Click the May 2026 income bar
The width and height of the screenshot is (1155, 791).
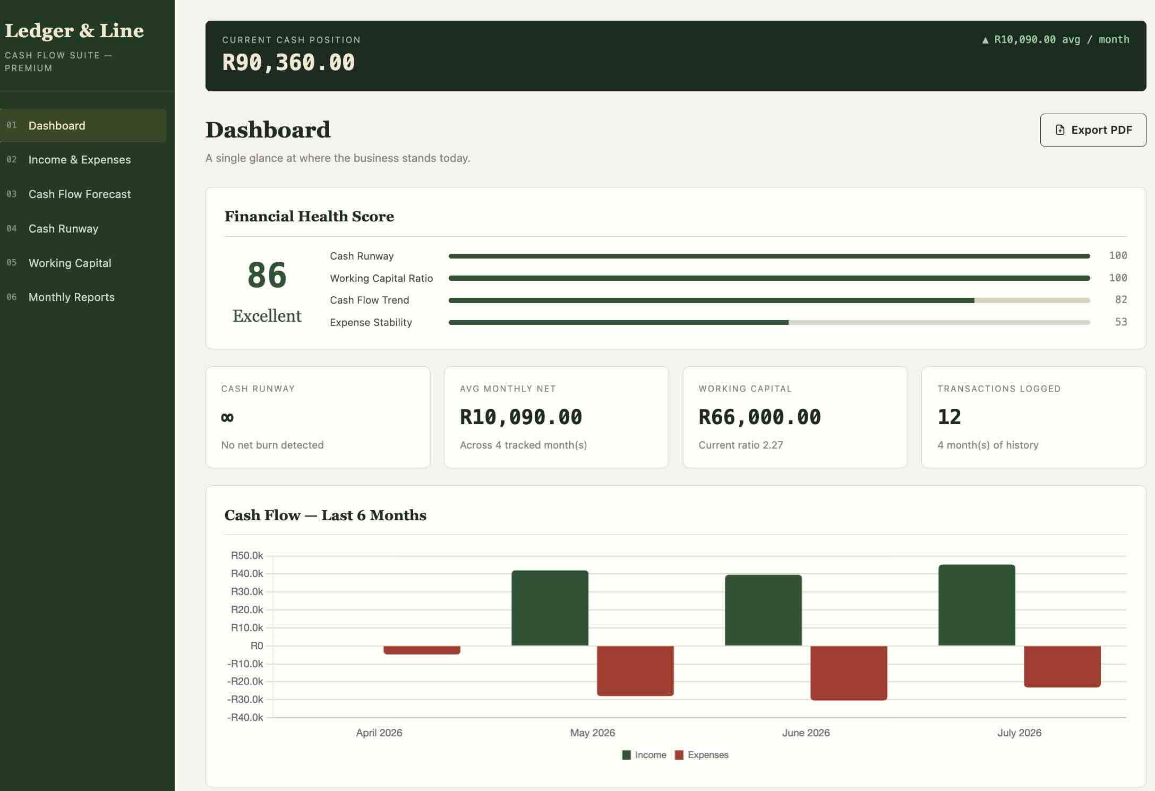pyautogui.click(x=550, y=608)
